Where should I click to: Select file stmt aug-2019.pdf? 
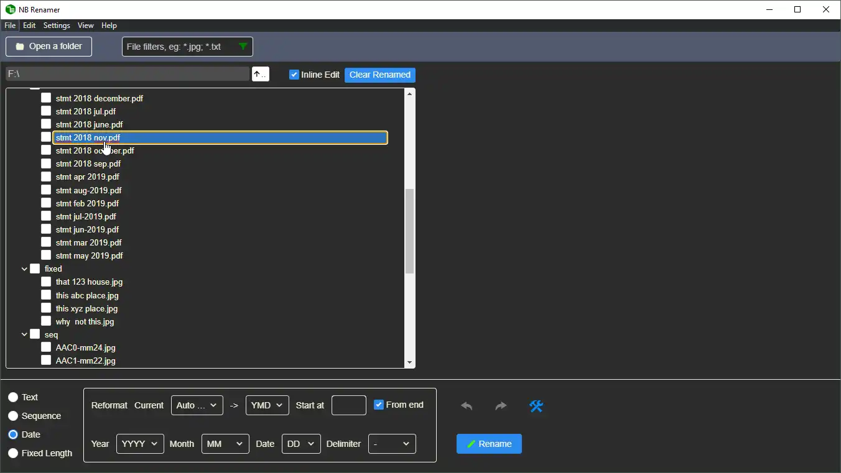point(88,190)
